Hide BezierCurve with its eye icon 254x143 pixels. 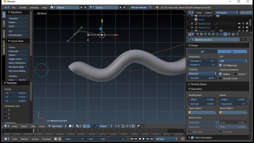tap(239, 27)
